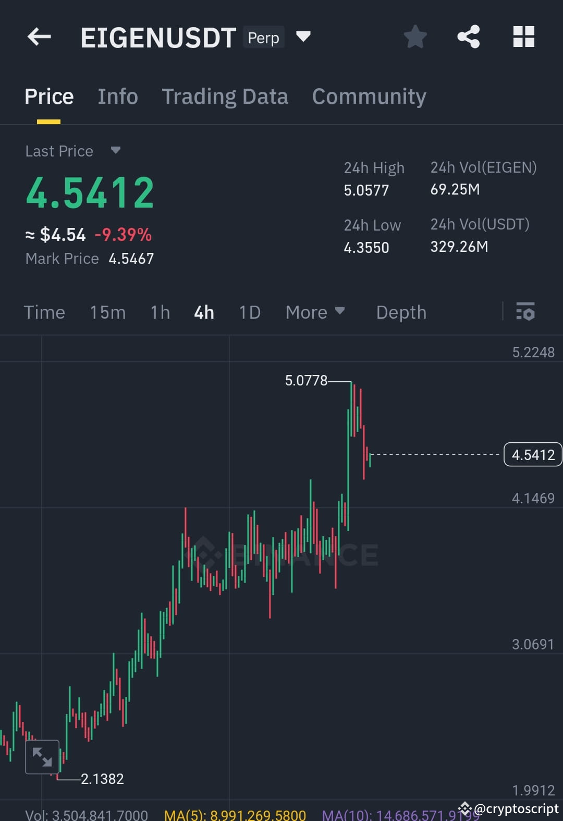Select the Time interval option
The height and width of the screenshot is (821, 563).
click(x=44, y=312)
